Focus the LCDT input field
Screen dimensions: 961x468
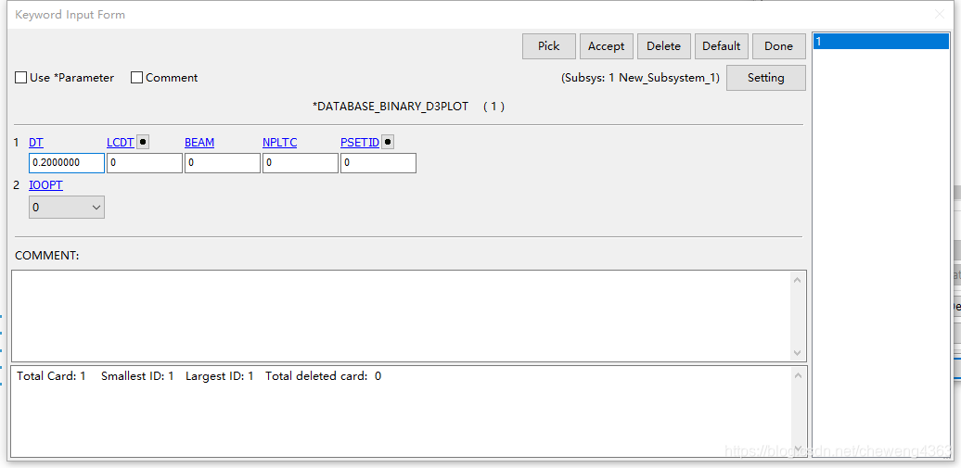tap(145, 163)
